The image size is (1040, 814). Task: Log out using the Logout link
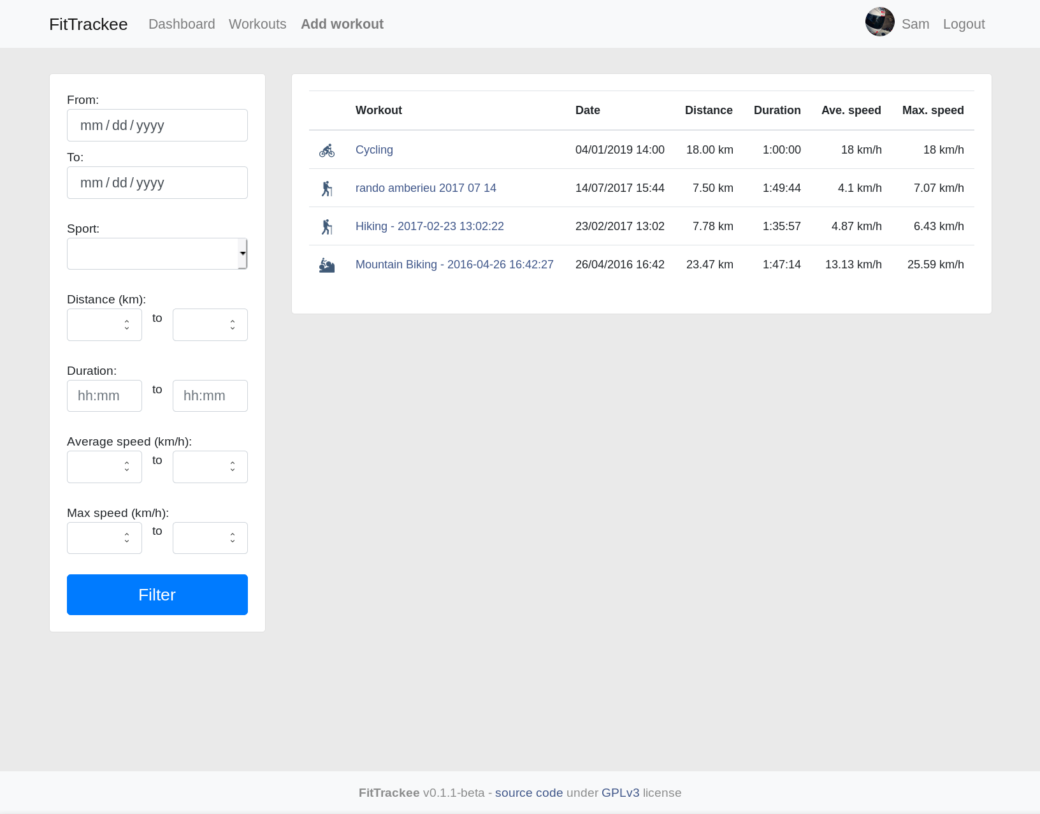coord(964,24)
